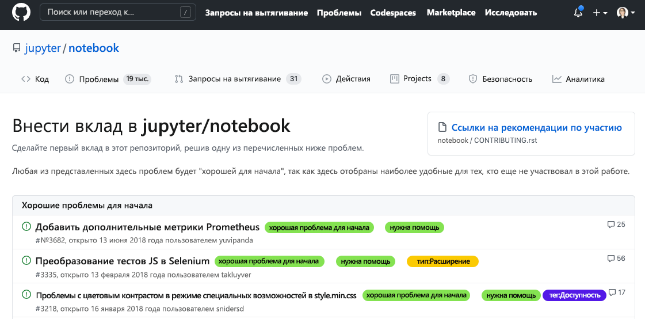Click 'notebook / CONTRIBUTING.rst' text
The width and height of the screenshot is (645, 319).
pos(487,140)
